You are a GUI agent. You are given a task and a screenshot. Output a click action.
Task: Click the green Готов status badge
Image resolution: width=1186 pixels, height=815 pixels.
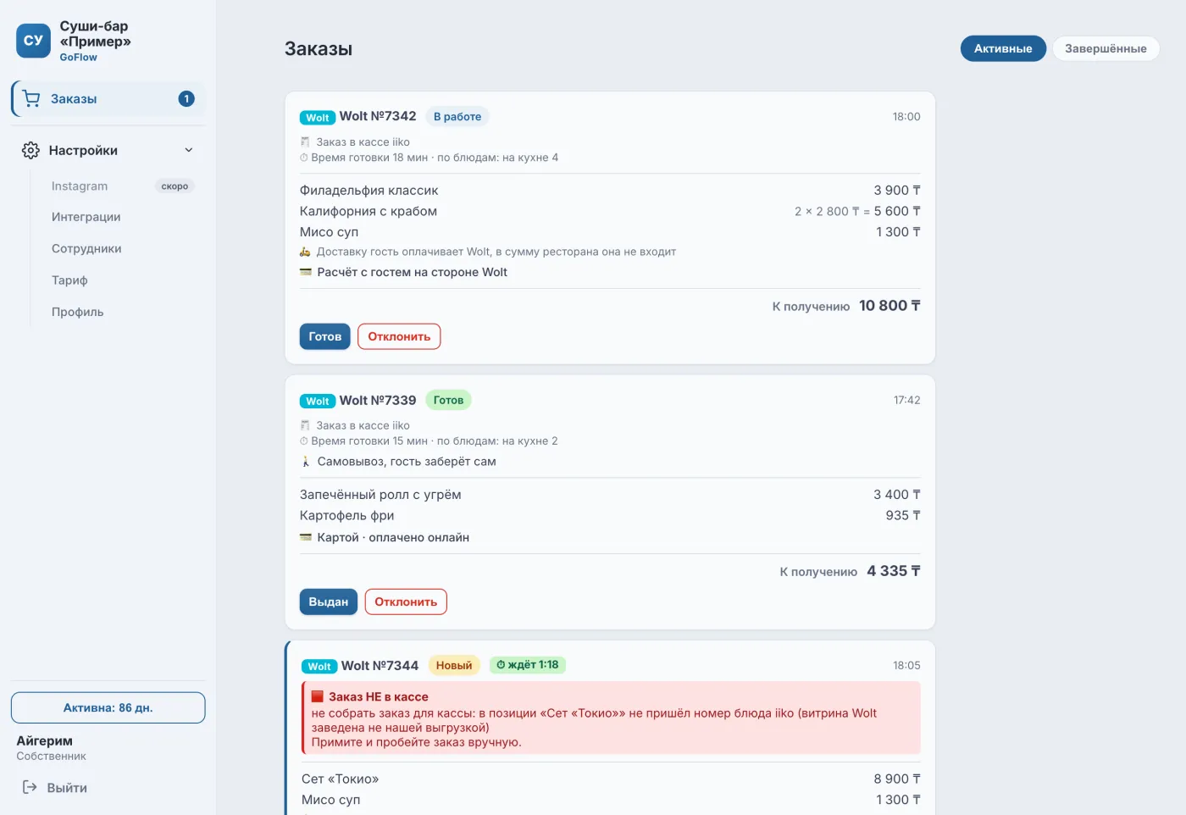click(448, 400)
